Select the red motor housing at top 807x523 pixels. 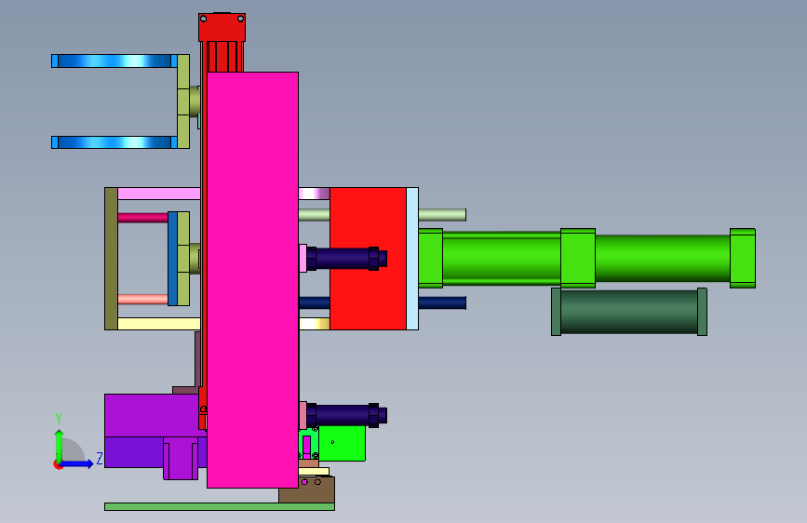tap(222, 27)
